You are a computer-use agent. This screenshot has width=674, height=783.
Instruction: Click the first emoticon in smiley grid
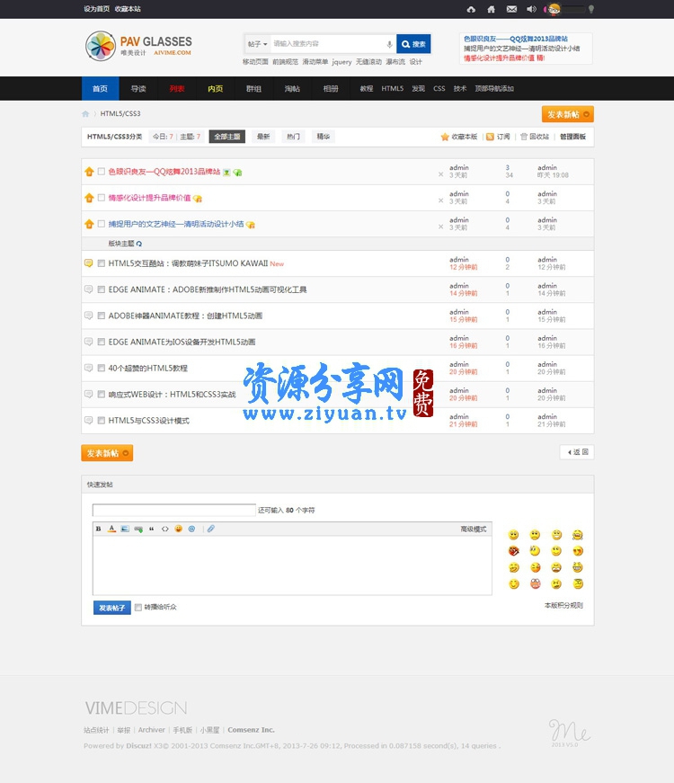pos(513,535)
